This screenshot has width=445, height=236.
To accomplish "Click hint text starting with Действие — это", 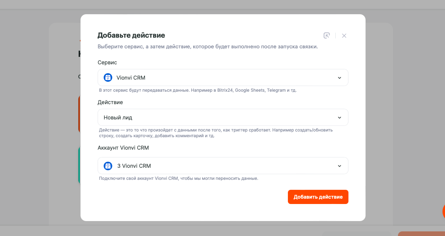I will (x=216, y=133).
